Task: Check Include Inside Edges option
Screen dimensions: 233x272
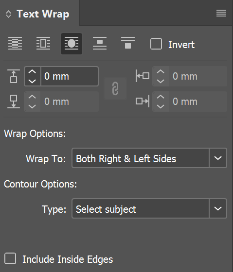Action: point(10,258)
